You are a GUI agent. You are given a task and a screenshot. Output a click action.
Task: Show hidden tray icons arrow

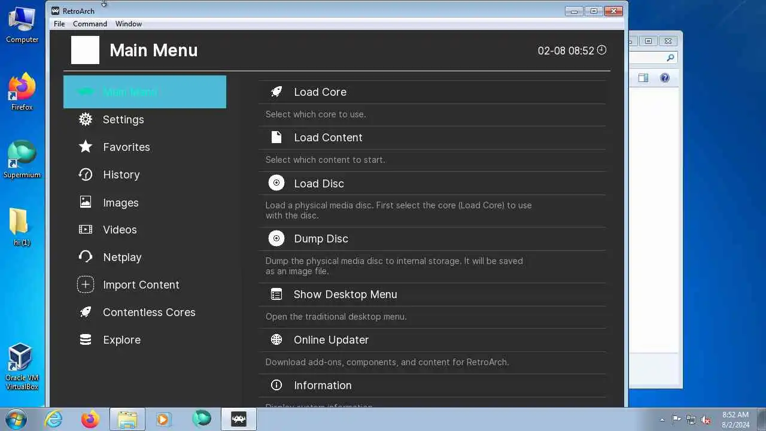[662, 420]
